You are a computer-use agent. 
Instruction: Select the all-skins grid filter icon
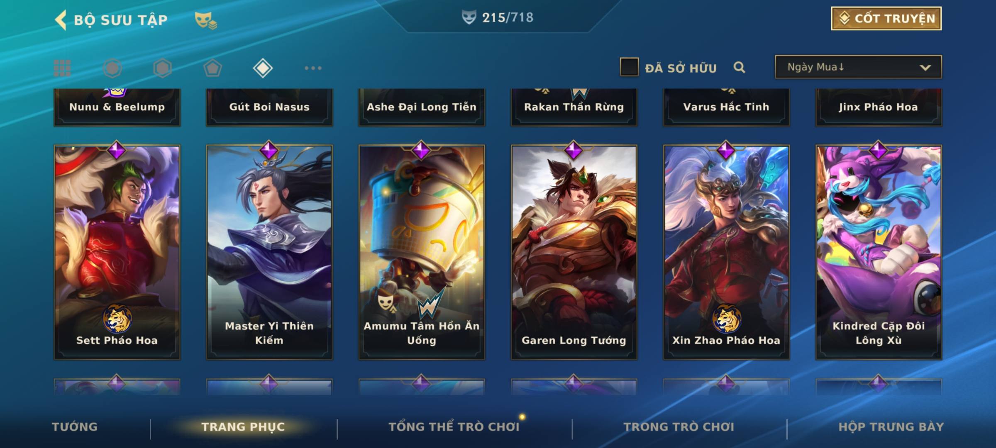coord(62,68)
